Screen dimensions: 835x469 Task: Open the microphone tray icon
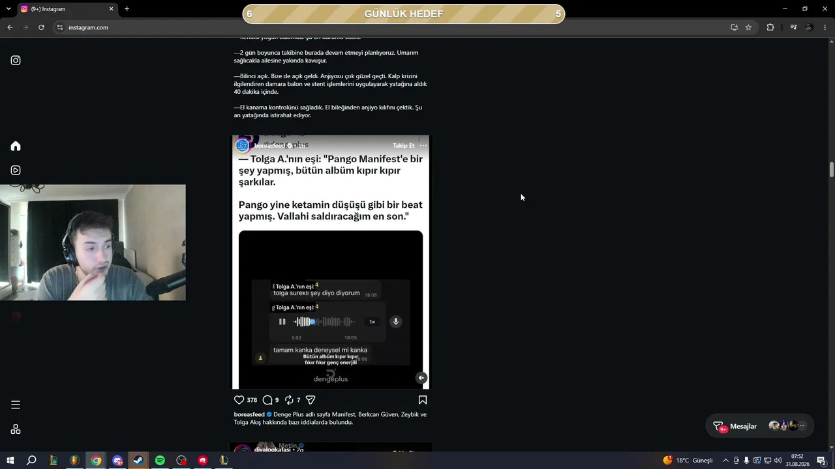click(746, 461)
